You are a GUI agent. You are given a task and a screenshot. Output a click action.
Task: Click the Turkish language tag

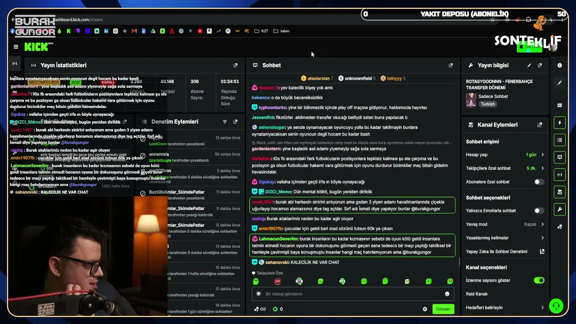487,104
